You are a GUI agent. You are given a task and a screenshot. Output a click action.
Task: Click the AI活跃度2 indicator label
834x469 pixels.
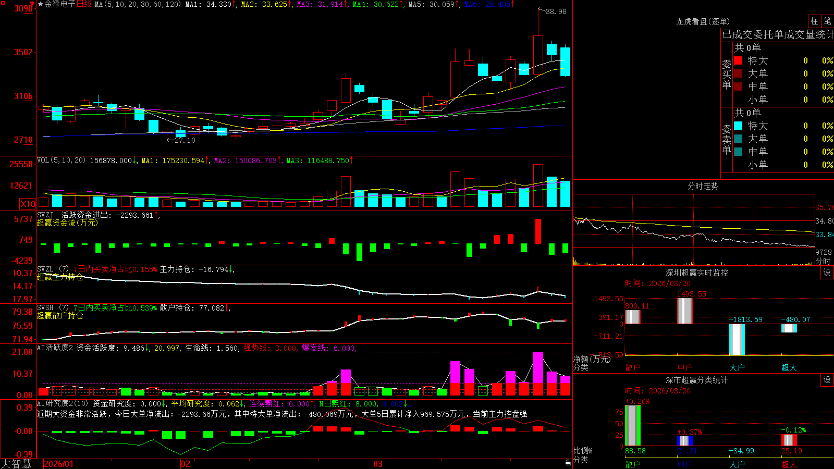[x=55, y=348]
